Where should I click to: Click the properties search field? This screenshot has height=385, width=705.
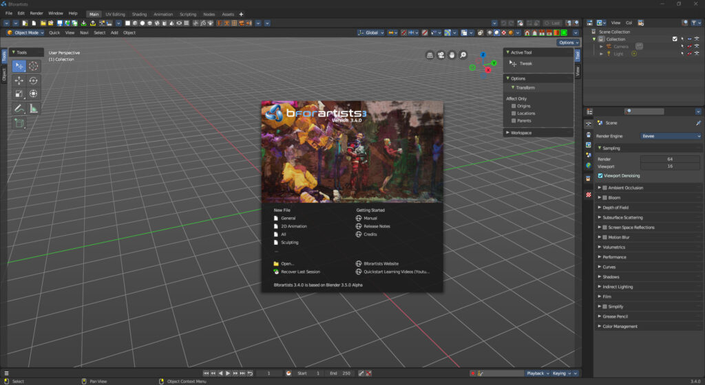coord(644,111)
